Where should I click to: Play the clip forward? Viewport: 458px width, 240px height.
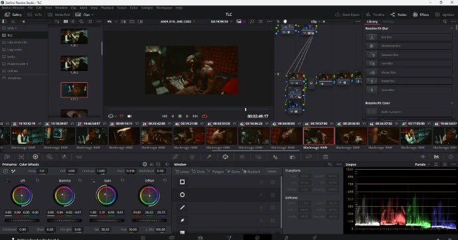coord(187,116)
